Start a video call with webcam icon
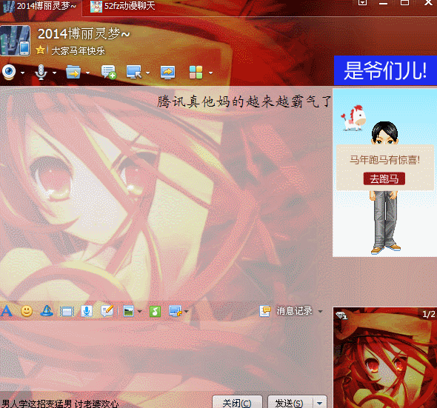The image size is (437, 408). (9, 72)
